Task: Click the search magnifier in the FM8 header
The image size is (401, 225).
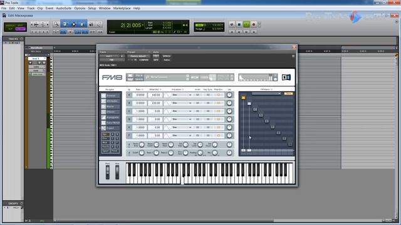Action: (147, 77)
